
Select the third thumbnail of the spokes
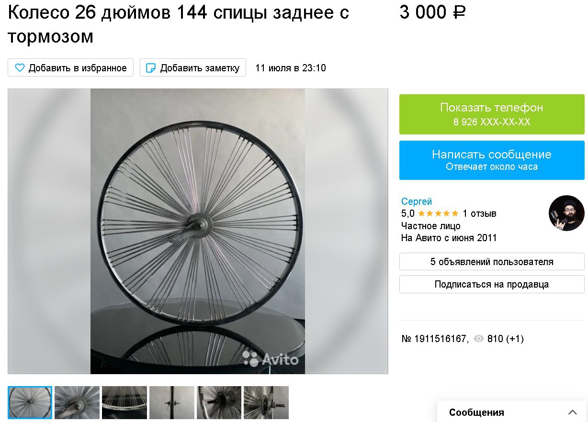(124, 402)
